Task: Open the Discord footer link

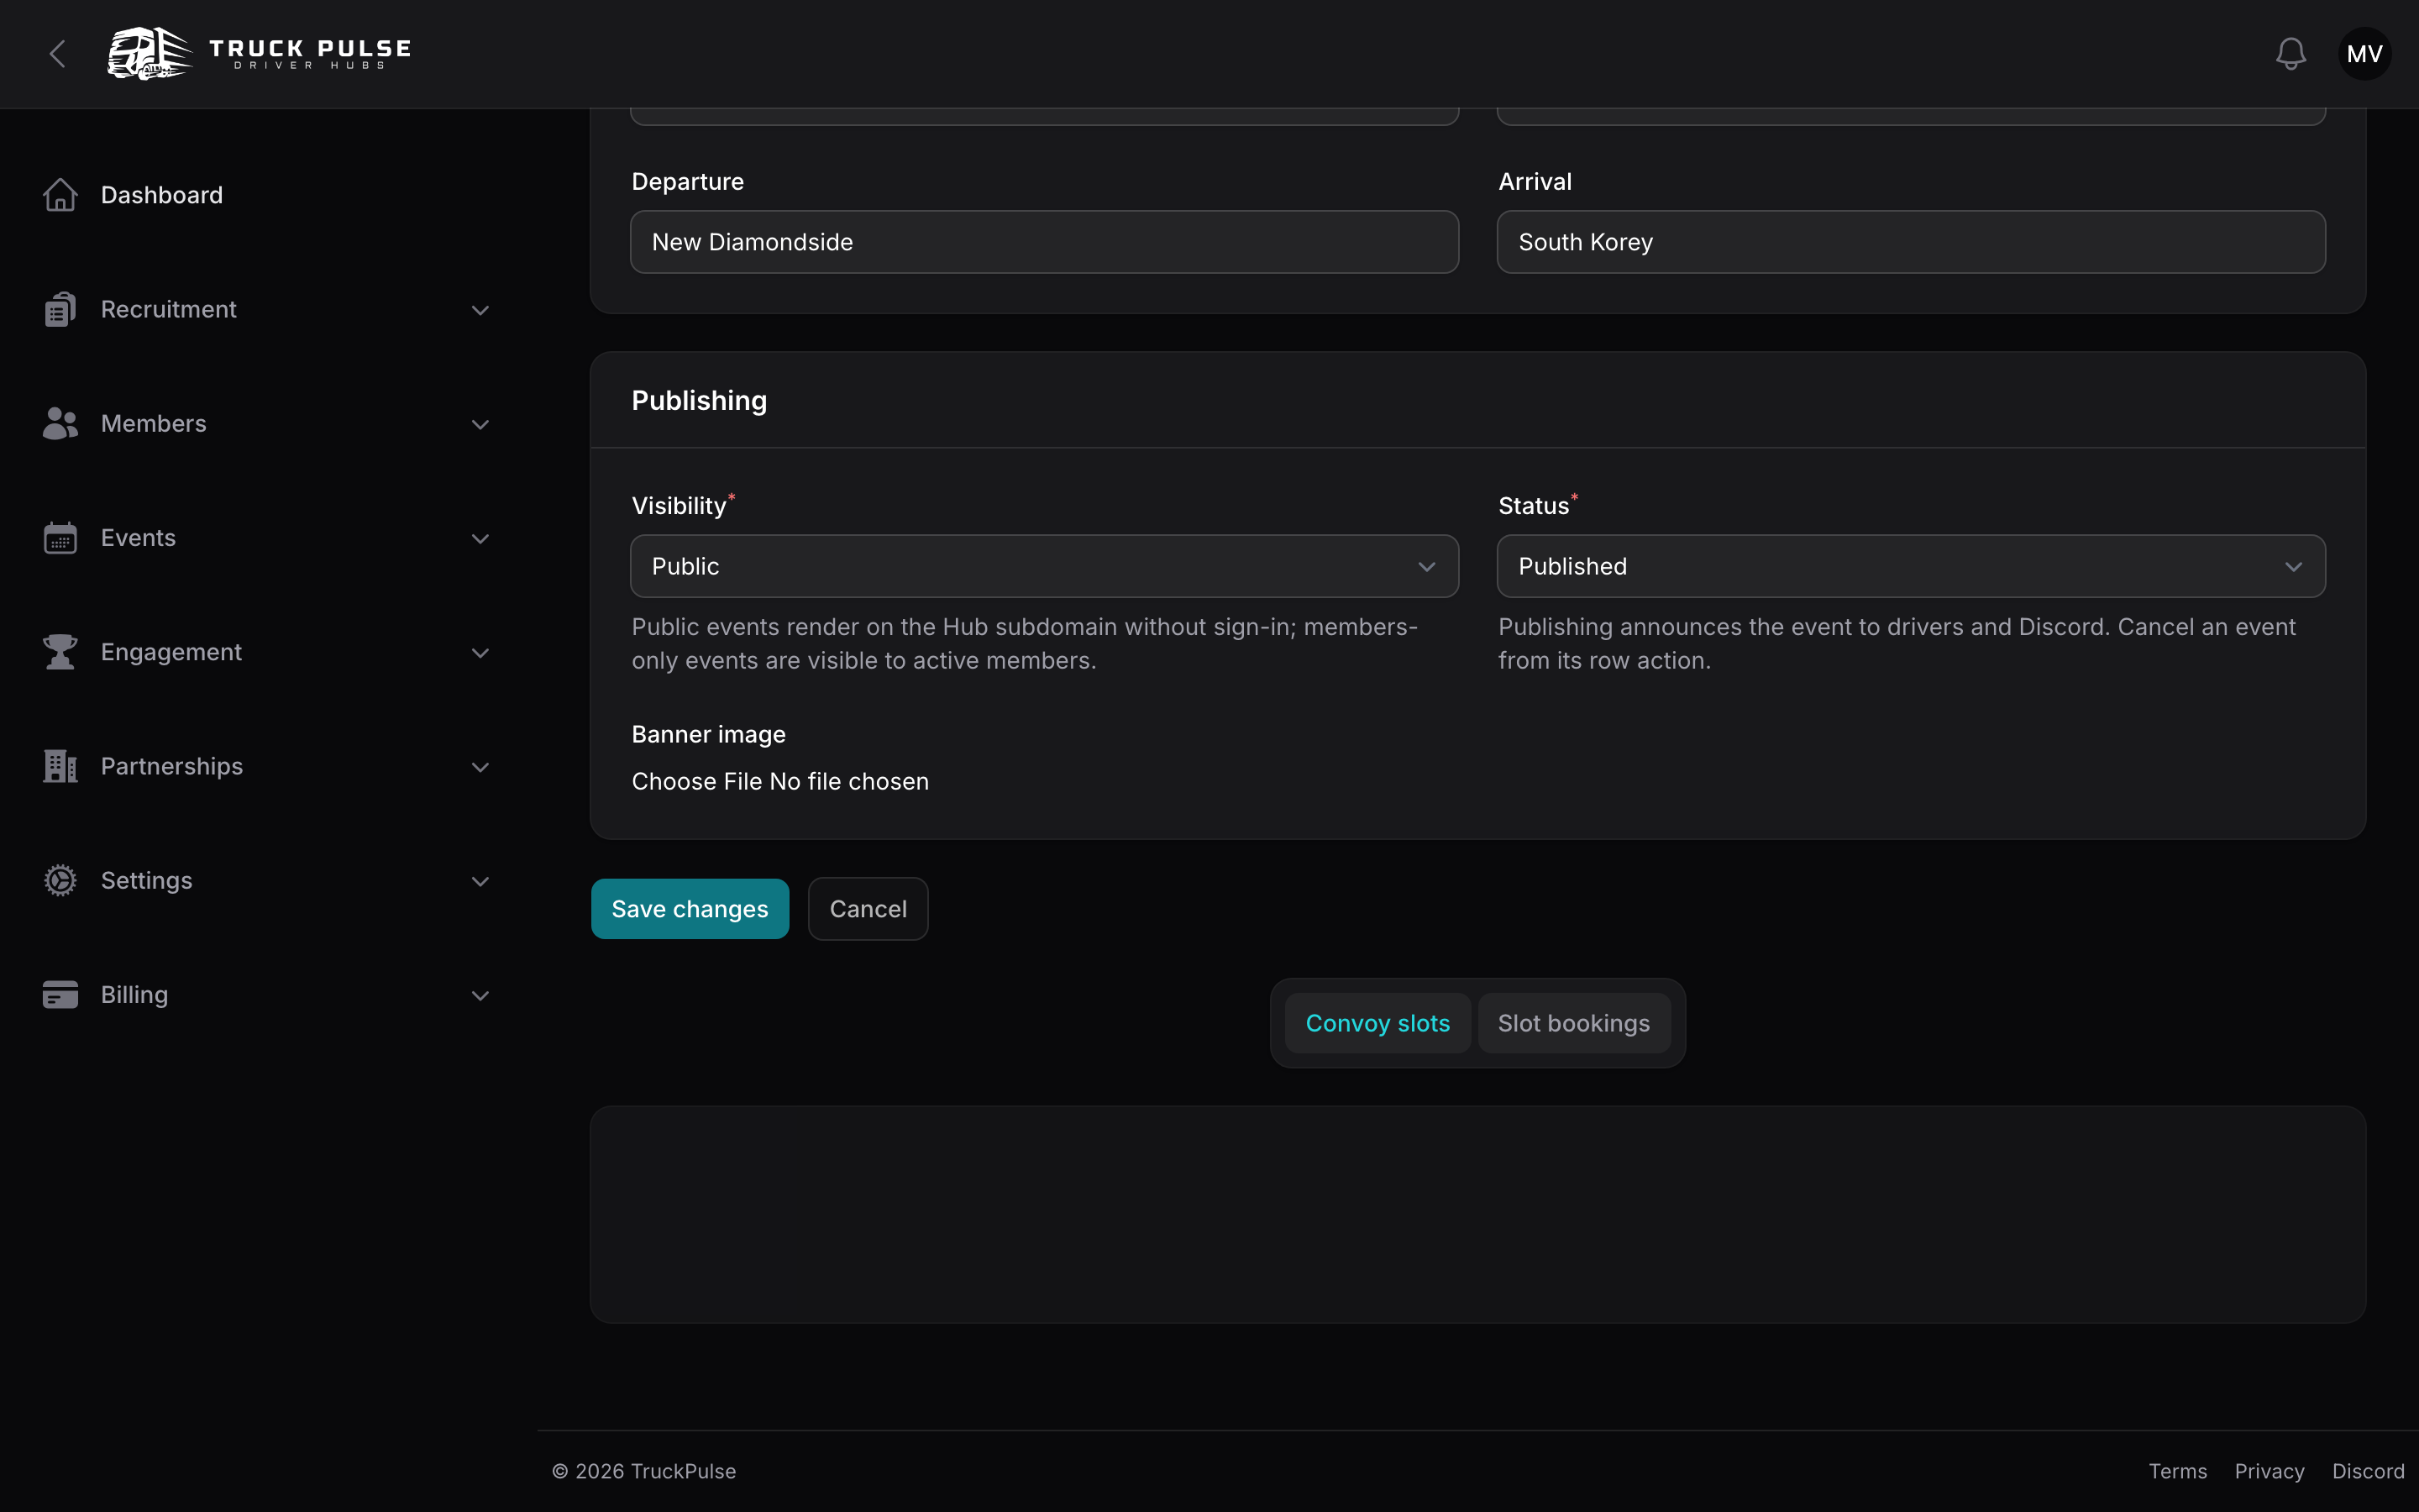Action: (2367, 1471)
